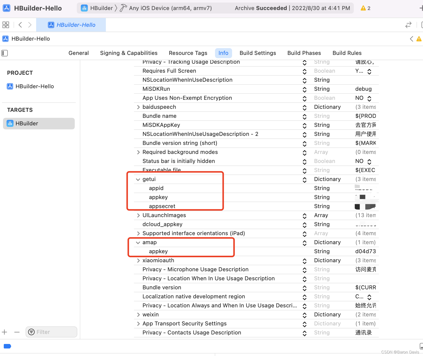Open Status bar is initially hidden value popup
The width and height of the screenshot is (423, 356).
click(369, 162)
